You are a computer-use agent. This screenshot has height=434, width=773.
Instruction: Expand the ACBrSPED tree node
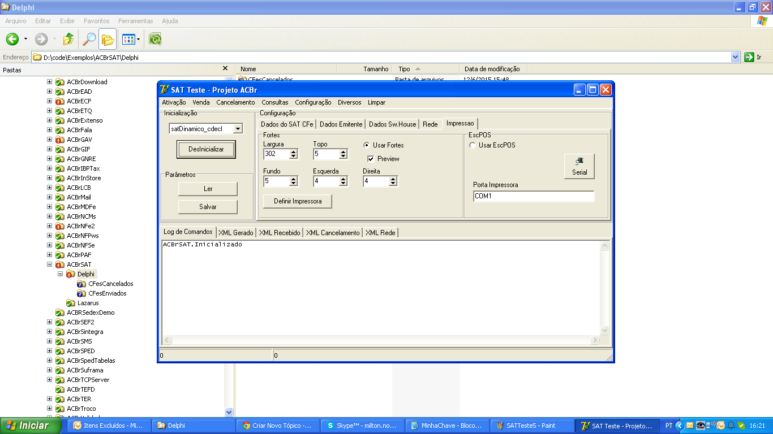click(x=49, y=351)
